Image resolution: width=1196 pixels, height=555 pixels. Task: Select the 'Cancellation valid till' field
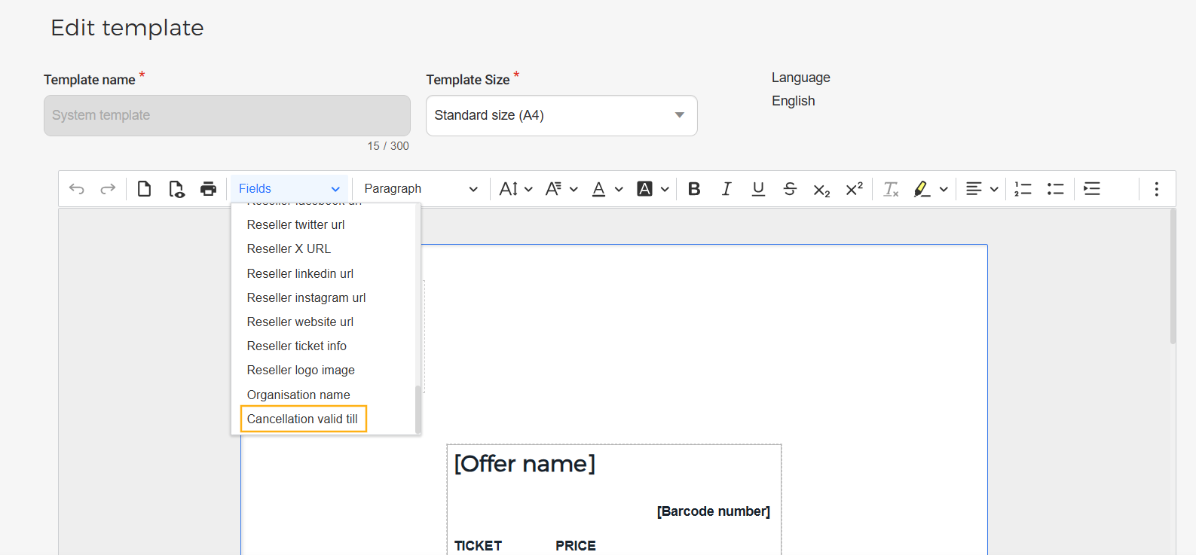tap(303, 419)
